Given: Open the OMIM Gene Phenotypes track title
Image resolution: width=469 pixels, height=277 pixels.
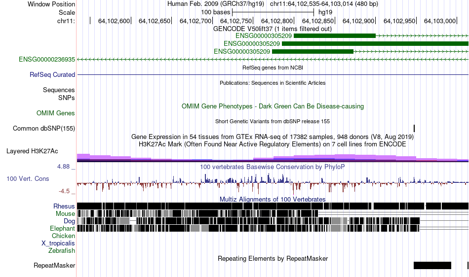Looking at the screenshot, I should (x=273, y=106).
